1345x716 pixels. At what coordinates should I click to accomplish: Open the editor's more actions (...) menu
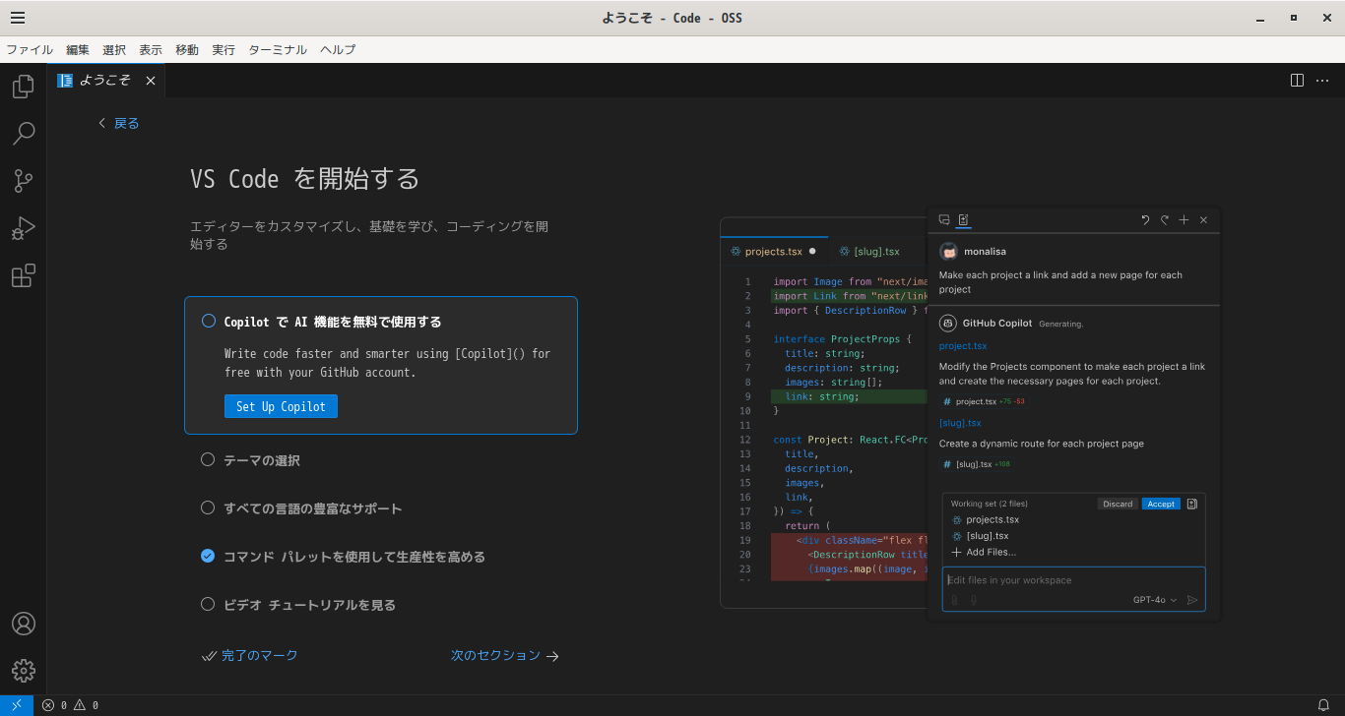(1322, 81)
